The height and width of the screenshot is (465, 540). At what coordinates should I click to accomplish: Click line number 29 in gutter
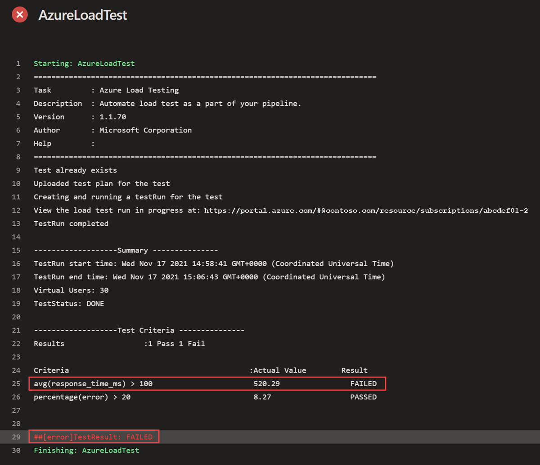tap(16, 437)
